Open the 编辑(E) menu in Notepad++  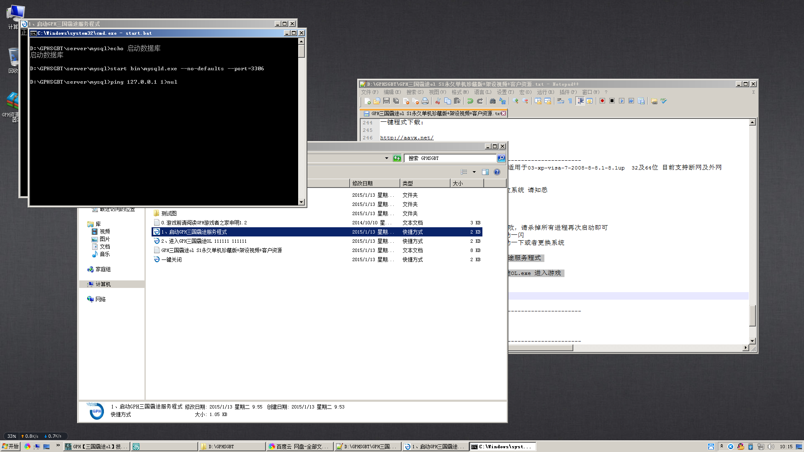point(392,92)
